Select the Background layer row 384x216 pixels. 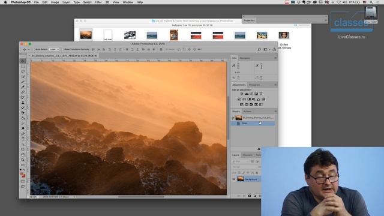[247, 179]
